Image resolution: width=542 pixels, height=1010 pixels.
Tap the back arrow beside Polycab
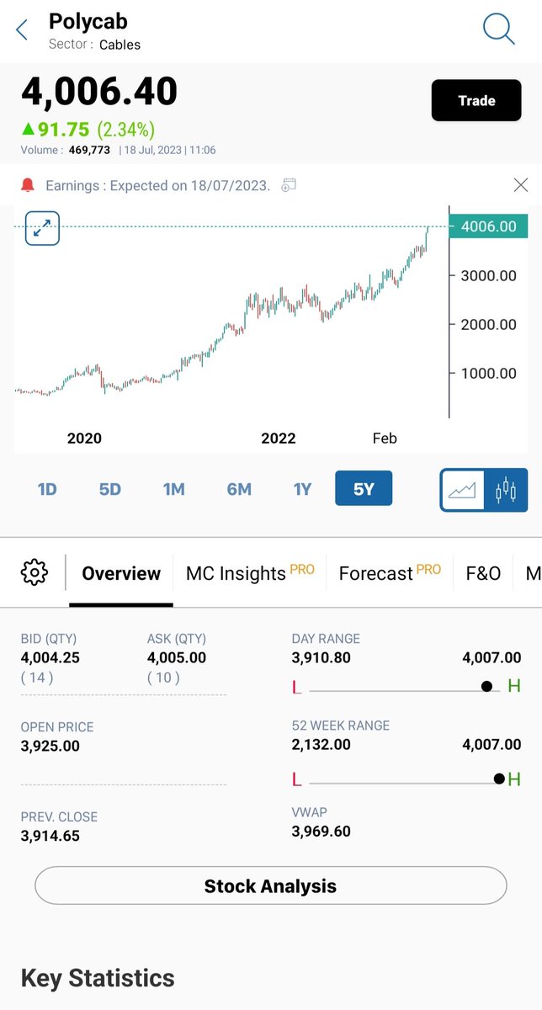22,30
